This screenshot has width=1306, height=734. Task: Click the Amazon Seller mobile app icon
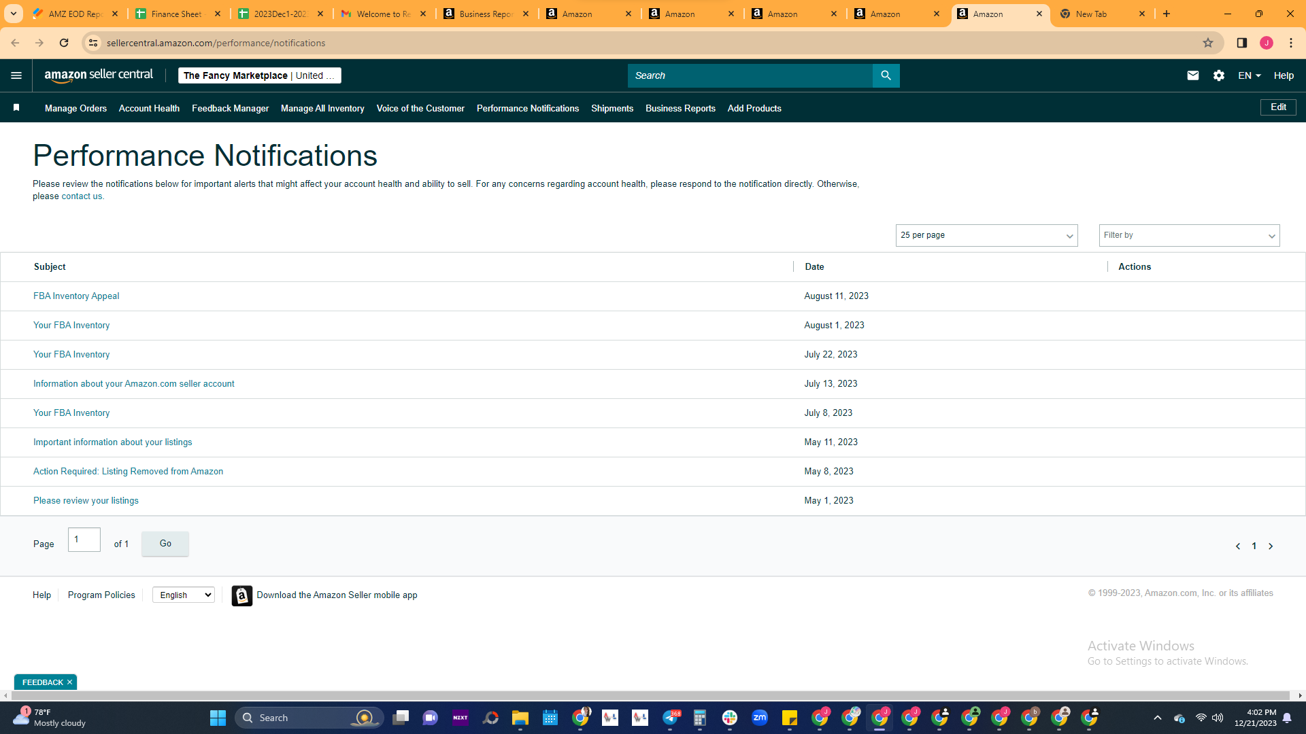tap(242, 595)
